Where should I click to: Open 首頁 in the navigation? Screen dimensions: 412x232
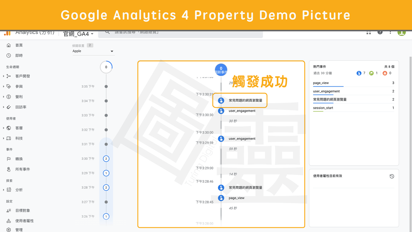tap(19, 45)
